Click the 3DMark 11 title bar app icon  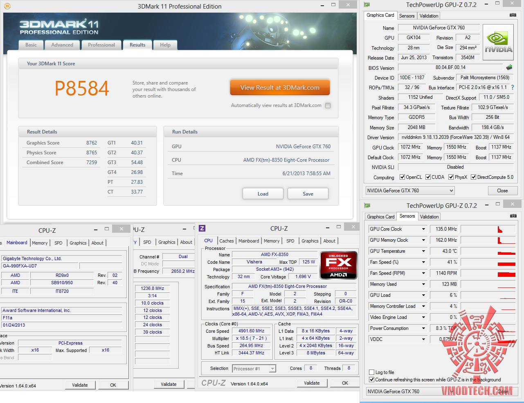(x=7, y=6)
